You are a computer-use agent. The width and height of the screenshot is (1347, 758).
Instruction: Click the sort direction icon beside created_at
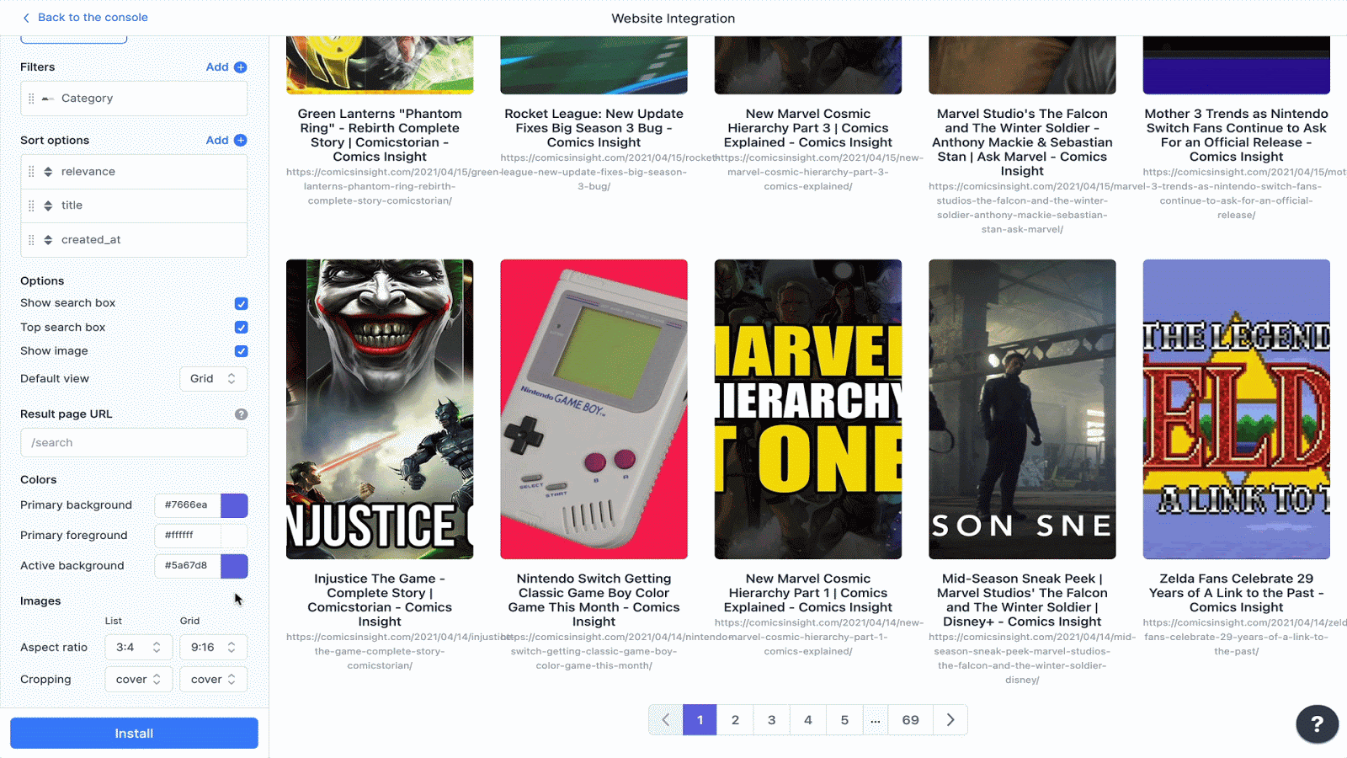48,240
